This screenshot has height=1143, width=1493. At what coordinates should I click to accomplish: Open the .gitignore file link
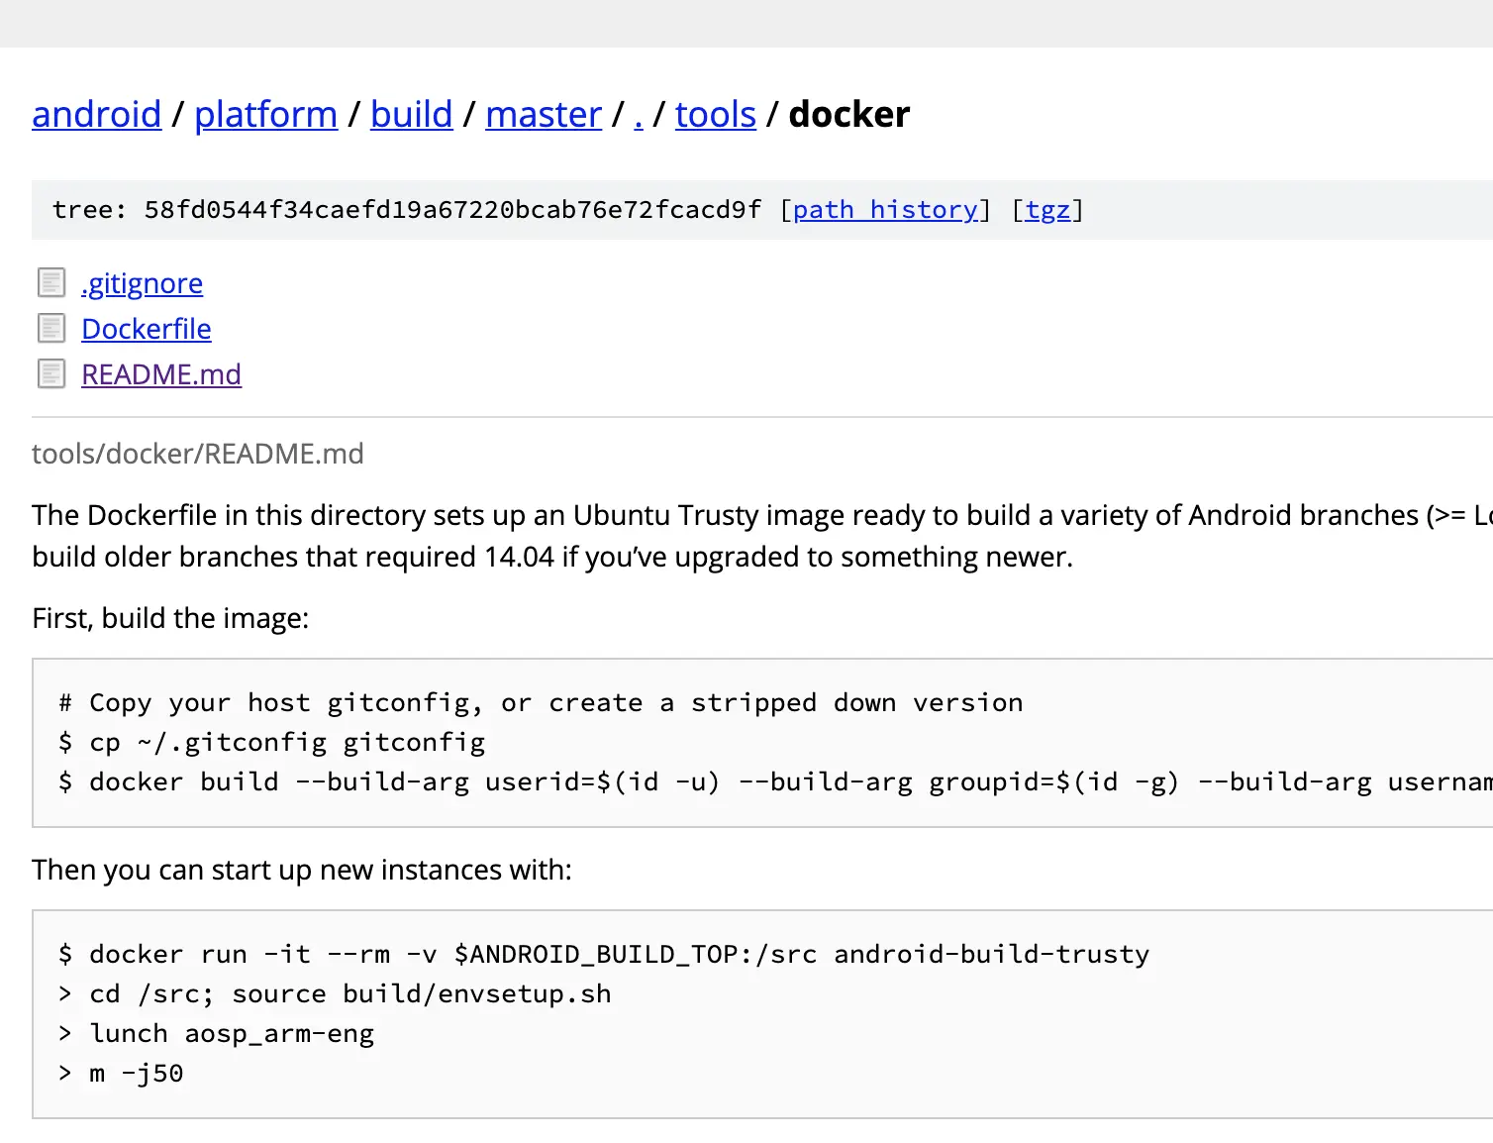click(x=142, y=283)
